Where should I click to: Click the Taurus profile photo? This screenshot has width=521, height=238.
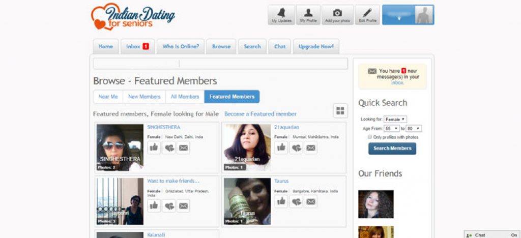(248, 201)
